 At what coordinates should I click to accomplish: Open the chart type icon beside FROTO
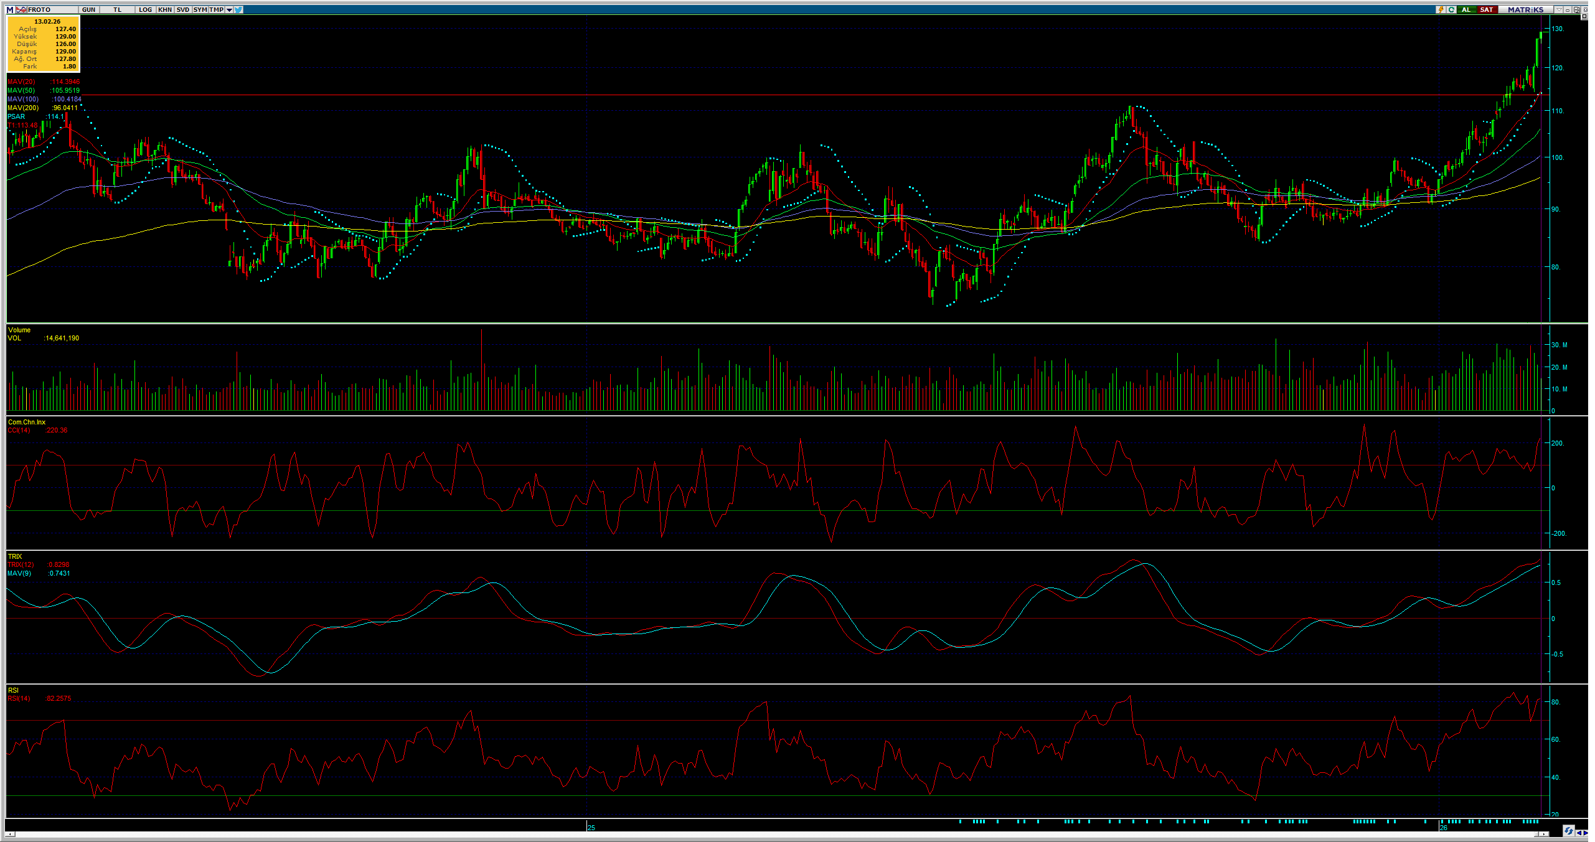pos(21,9)
